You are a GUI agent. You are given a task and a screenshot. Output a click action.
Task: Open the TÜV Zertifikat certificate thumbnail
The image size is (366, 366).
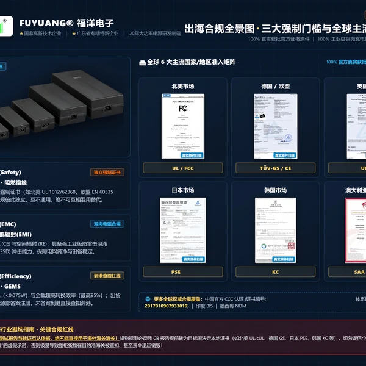(x=276, y=126)
